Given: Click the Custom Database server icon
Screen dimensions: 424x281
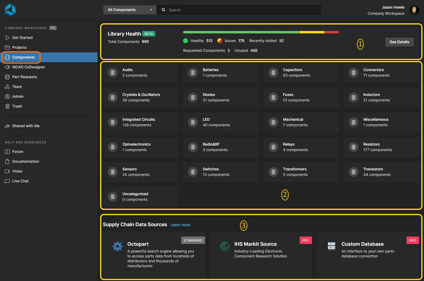Looking at the screenshot, I should coord(332,246).
